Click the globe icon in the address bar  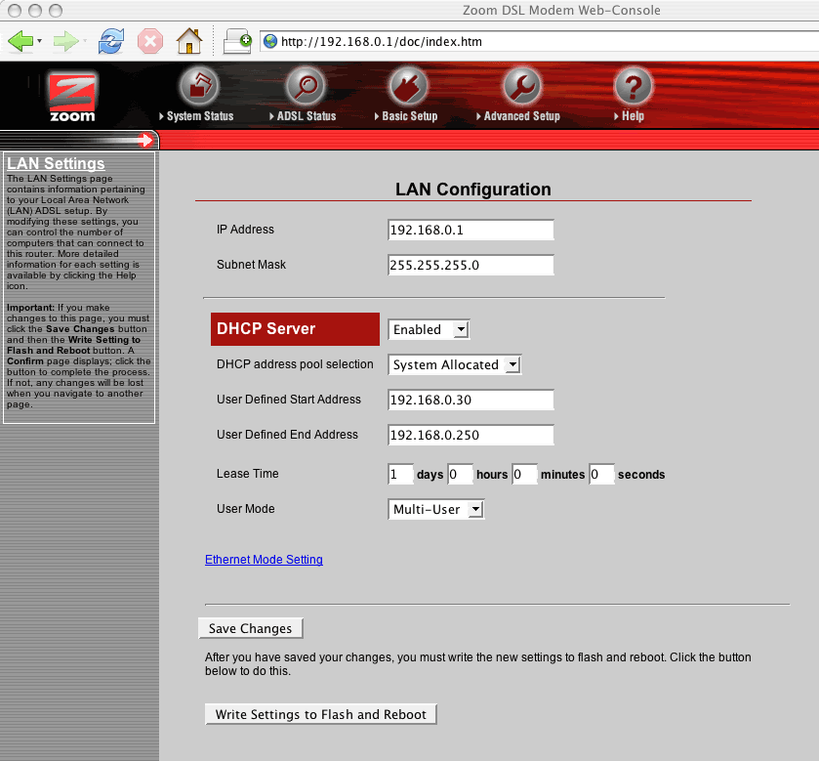click(x=270, y=41)
